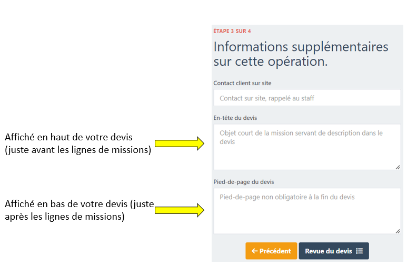Image resolution: width=417 pixels, height=277 pixels.
Task: Click the "En-tête du devis" label
Action: 235,118
